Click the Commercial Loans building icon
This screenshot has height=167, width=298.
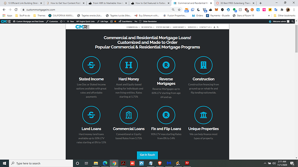coord(129,115)
